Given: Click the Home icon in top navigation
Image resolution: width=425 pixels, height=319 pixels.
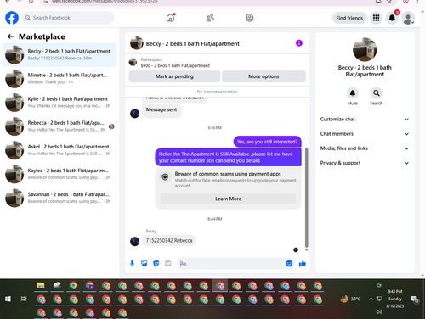Looking at the screenshot, I should pos(170,18).
